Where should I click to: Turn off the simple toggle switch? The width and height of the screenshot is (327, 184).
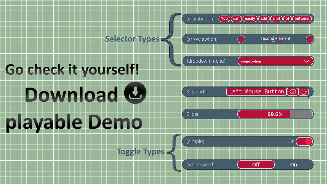305,141
